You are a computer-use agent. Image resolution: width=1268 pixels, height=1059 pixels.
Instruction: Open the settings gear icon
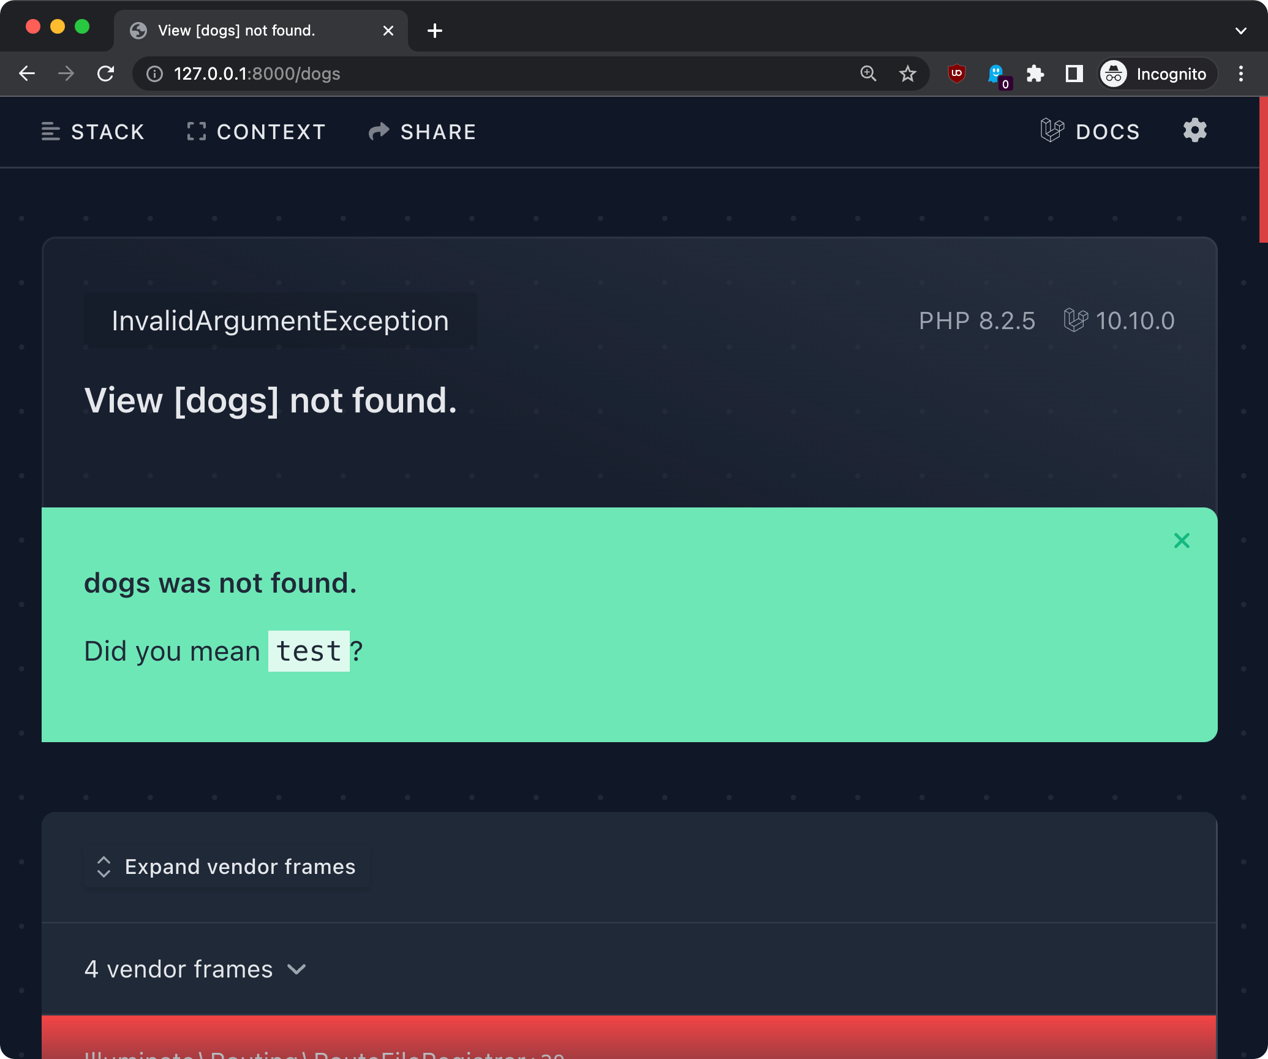[1194, 131]
